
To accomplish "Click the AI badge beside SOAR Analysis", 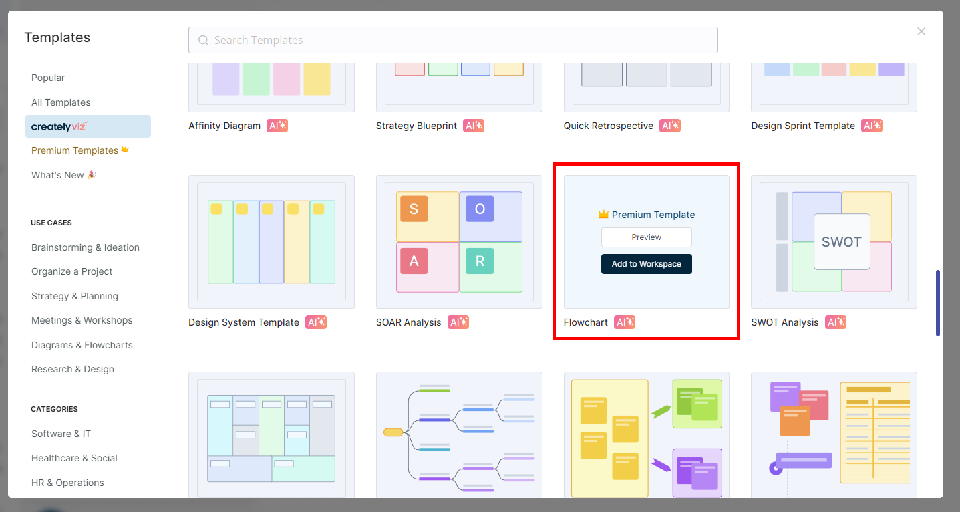I will 458,322.
